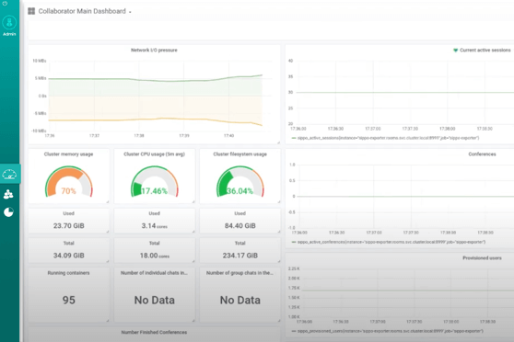Click the dashboard grid icon beside title
Screen dimensions: 514x342
pos(31,11)
